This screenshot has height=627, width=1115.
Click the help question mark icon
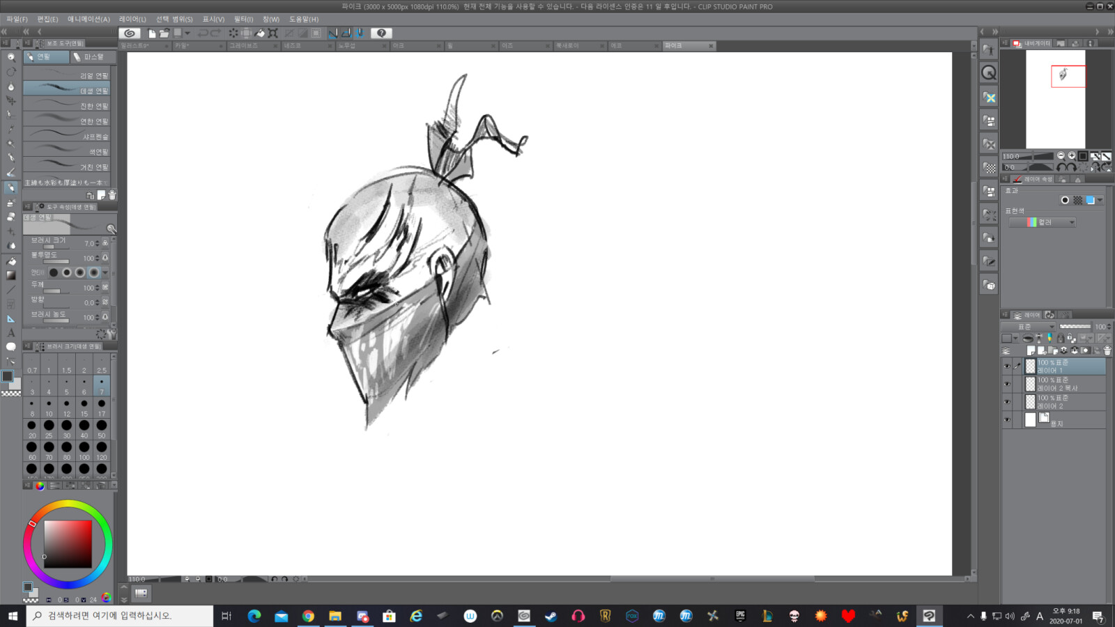click(381, 33)
